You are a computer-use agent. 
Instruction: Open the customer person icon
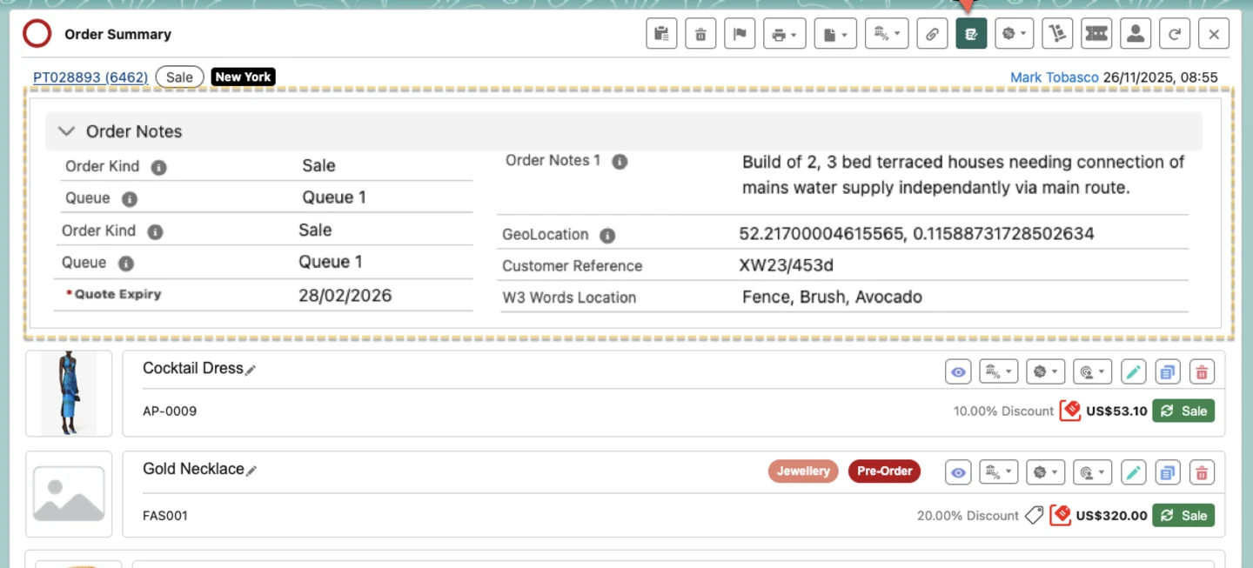(1136, 34)
